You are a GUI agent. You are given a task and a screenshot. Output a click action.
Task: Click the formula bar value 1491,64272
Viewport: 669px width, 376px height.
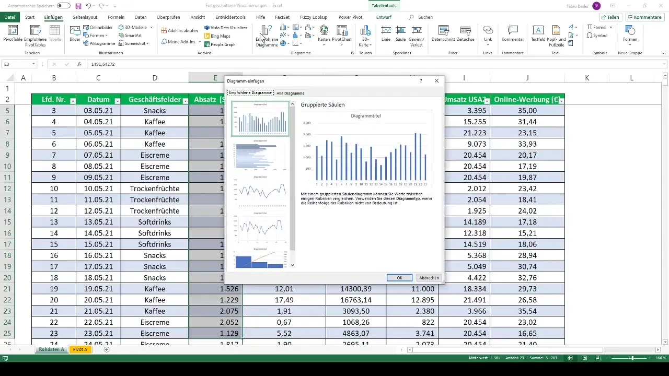pyautogui.click(x=102, y=64)
